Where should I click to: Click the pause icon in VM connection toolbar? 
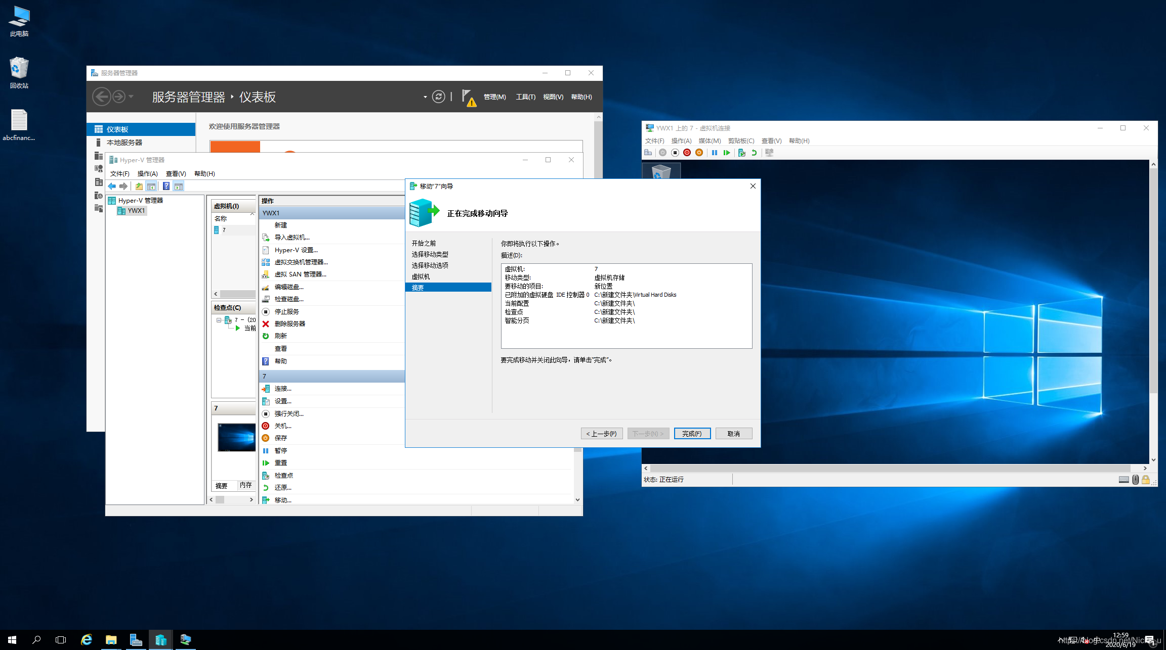(714, 153)
